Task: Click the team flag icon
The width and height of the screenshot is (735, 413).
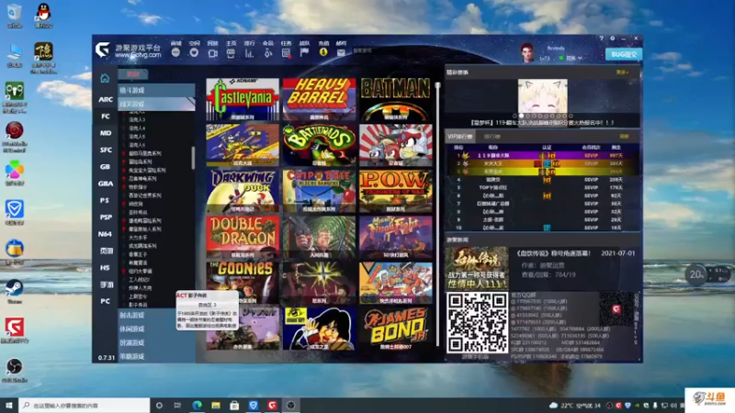Action: [304, 52]
